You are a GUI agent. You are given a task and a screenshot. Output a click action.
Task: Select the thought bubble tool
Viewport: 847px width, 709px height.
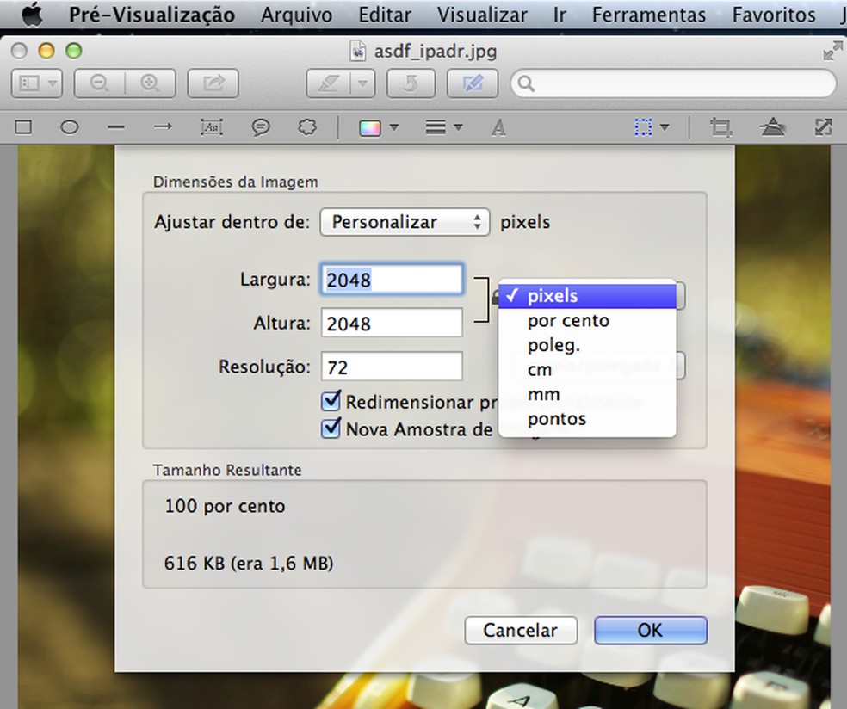point(307,127)
